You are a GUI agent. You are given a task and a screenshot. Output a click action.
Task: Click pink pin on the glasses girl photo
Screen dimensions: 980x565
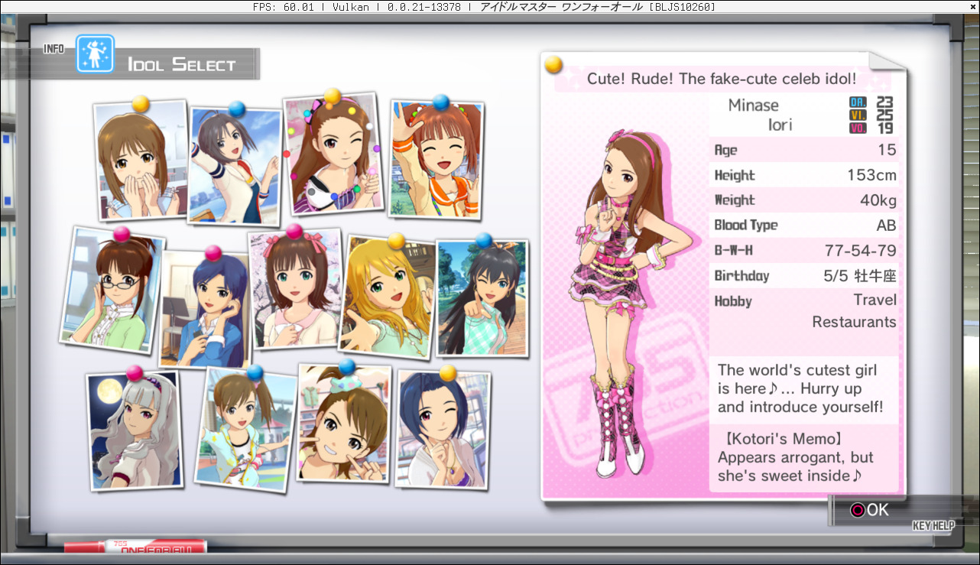[x=122, y=234]
